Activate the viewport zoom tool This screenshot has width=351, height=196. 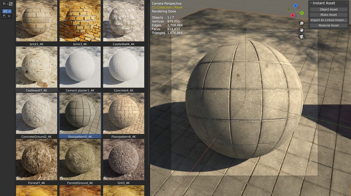tap(301, 23)
